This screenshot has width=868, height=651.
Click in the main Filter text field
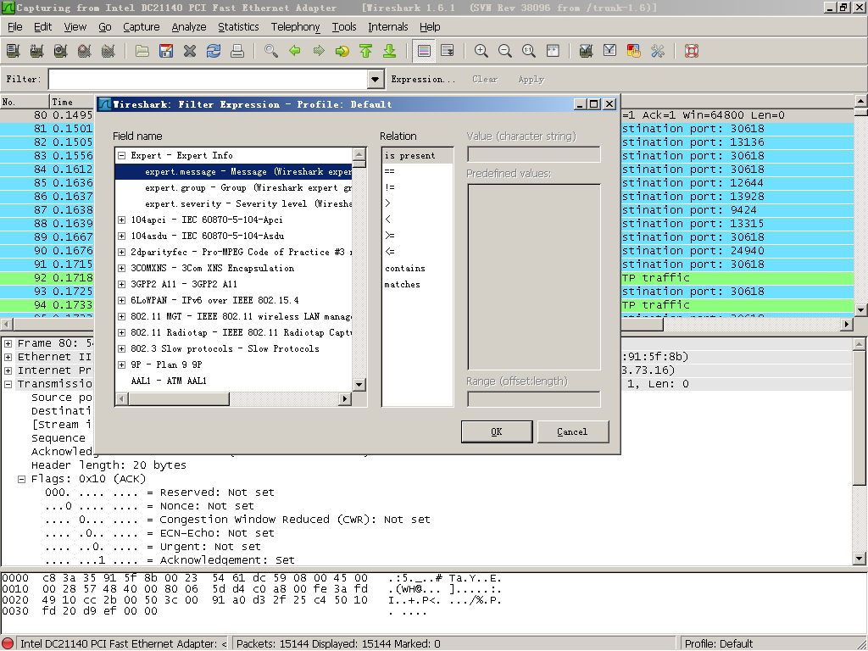[209, 79]
